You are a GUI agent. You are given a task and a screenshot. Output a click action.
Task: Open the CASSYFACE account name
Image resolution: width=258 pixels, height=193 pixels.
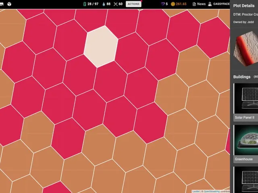(221, 4)
